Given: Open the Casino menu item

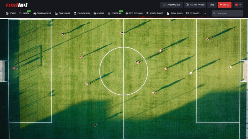Looking at the screenshot, I should coord(100,13).
